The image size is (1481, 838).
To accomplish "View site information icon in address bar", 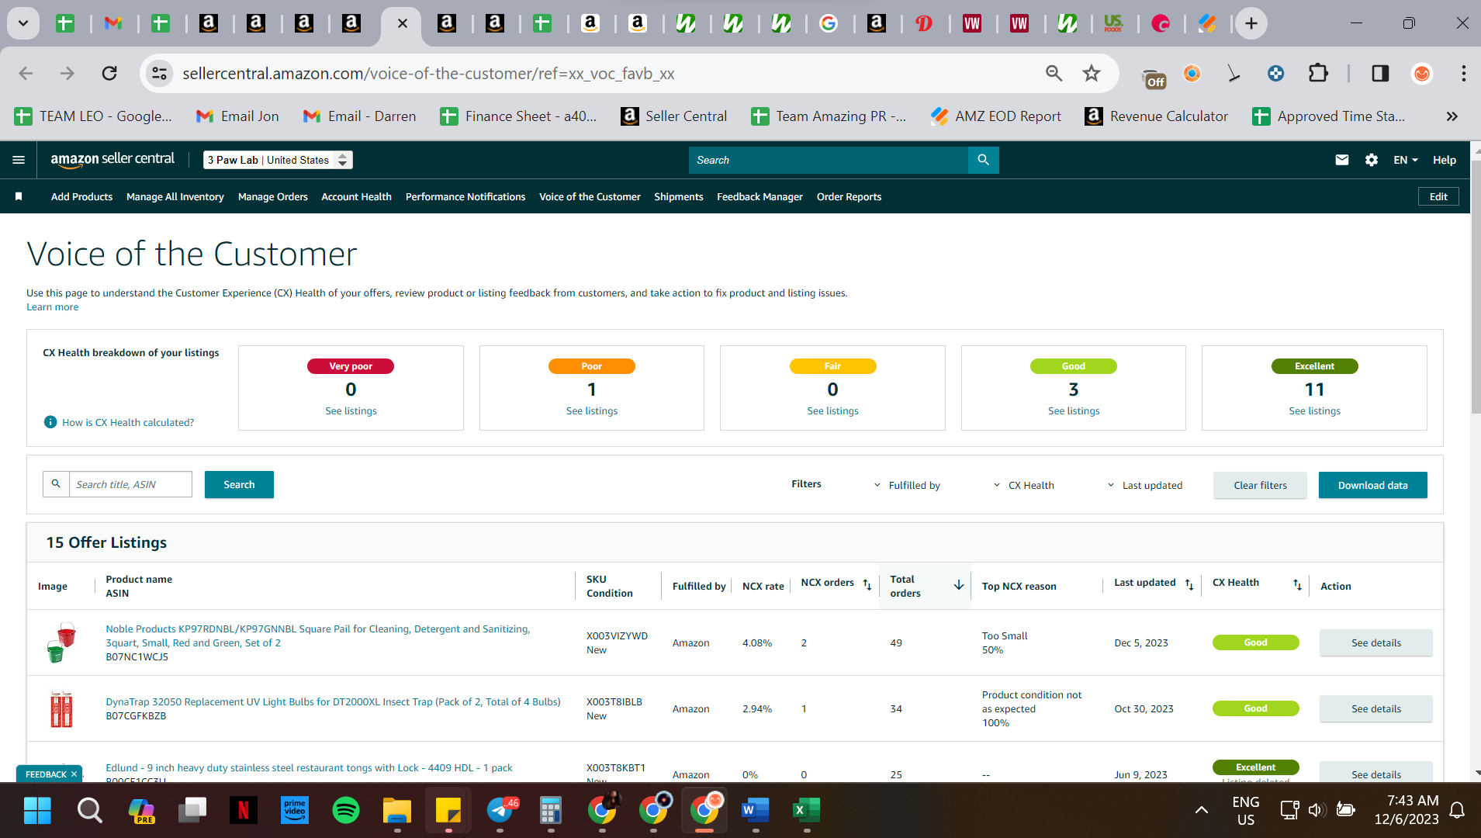I will (x=159, y=73).
